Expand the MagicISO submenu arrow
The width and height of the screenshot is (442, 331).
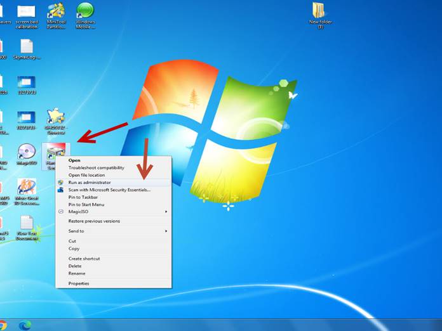click(x=166, y=211)
